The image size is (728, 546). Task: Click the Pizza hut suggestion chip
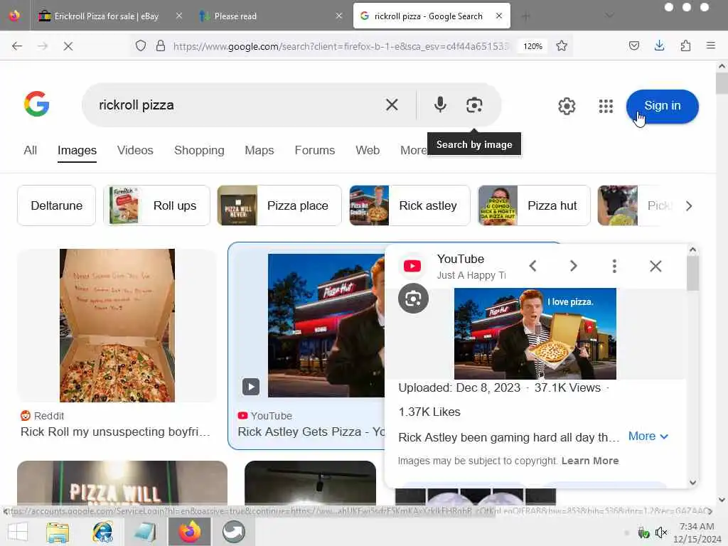[534, 205]
